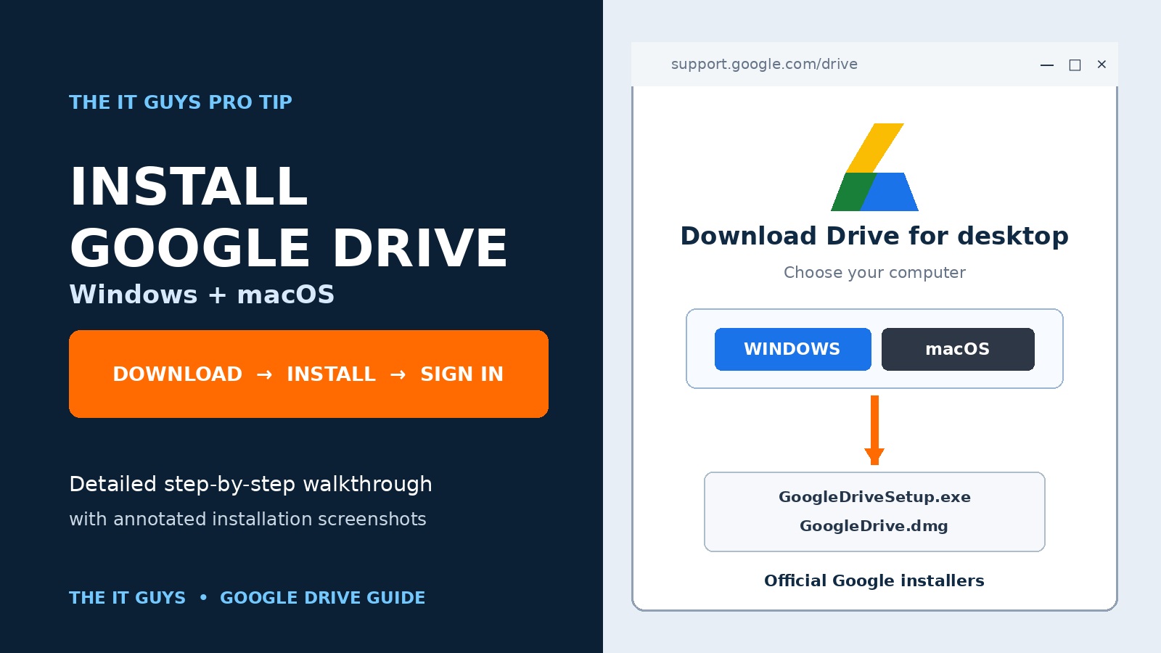Select the macOS download button
Screen dimensions: 1161x653
pos(958,349)
